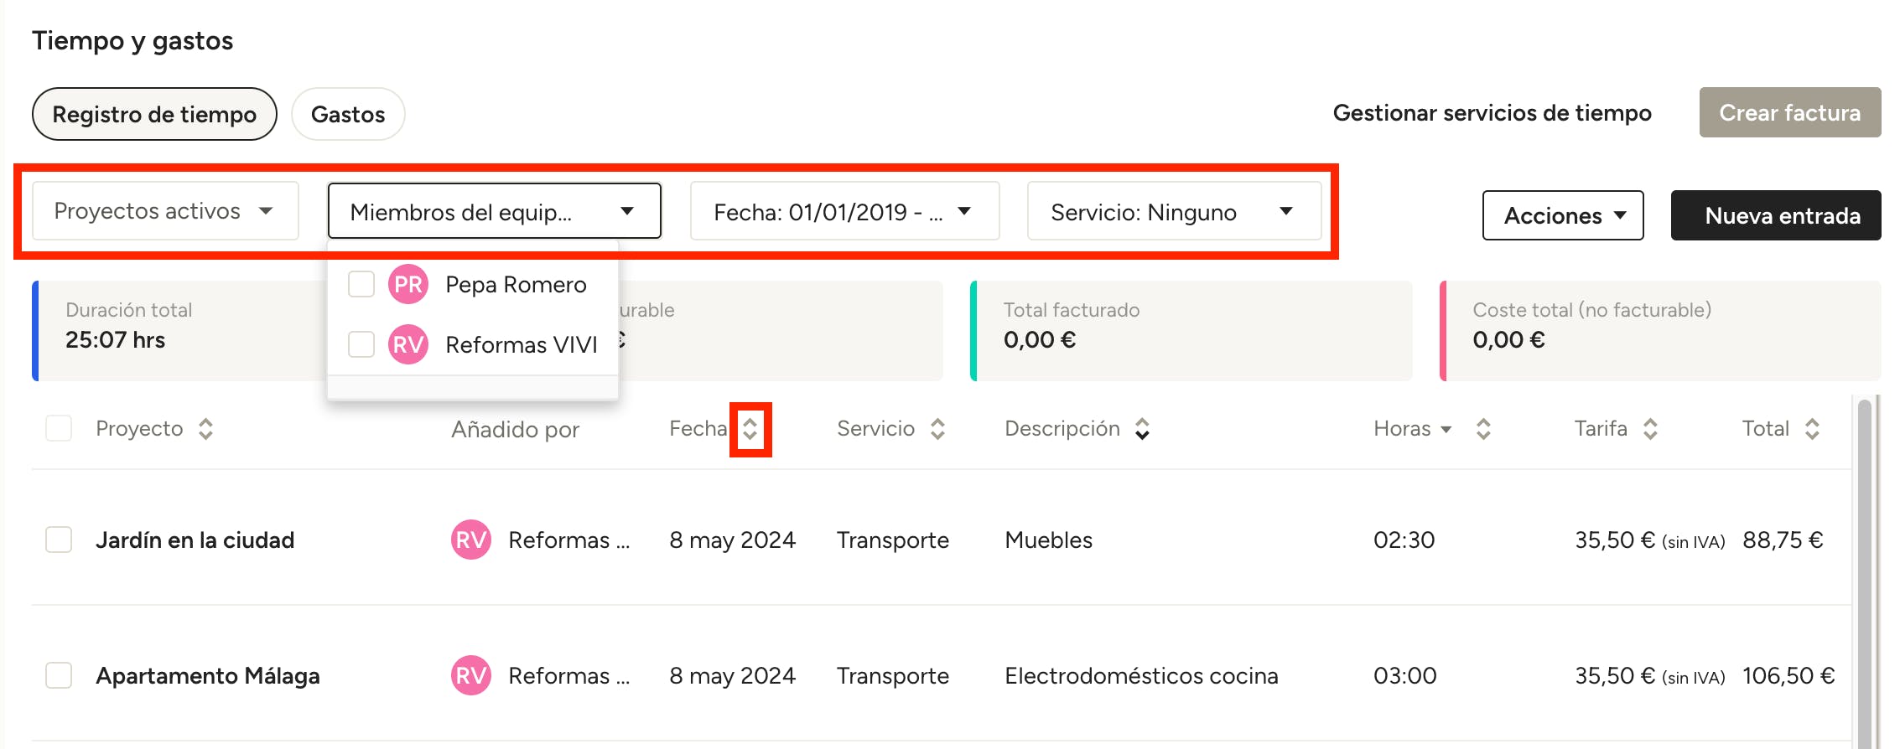The height and width of the screenshot is (749, 1900).
Task: Switch to the Gastos tab
Action: 348,114
